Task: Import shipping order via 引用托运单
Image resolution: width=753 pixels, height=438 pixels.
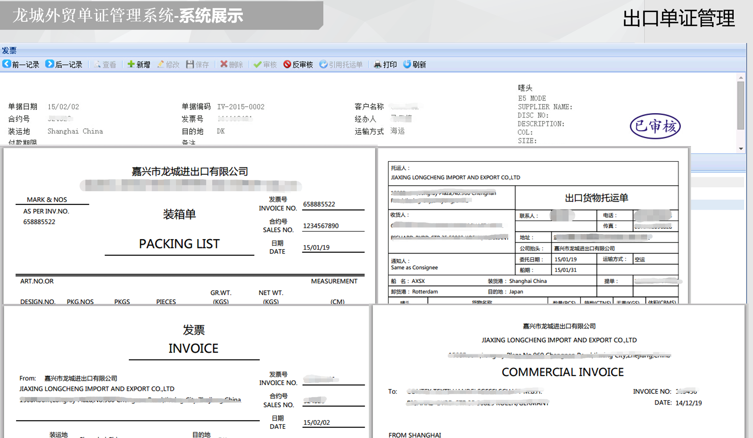Action: 341,64
